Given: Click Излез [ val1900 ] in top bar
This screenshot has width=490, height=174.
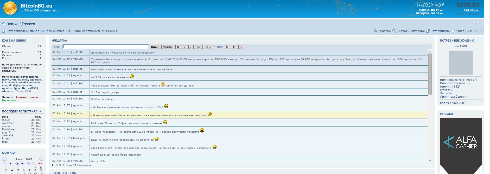Looking at the screenshot, I should coord(468,31).
